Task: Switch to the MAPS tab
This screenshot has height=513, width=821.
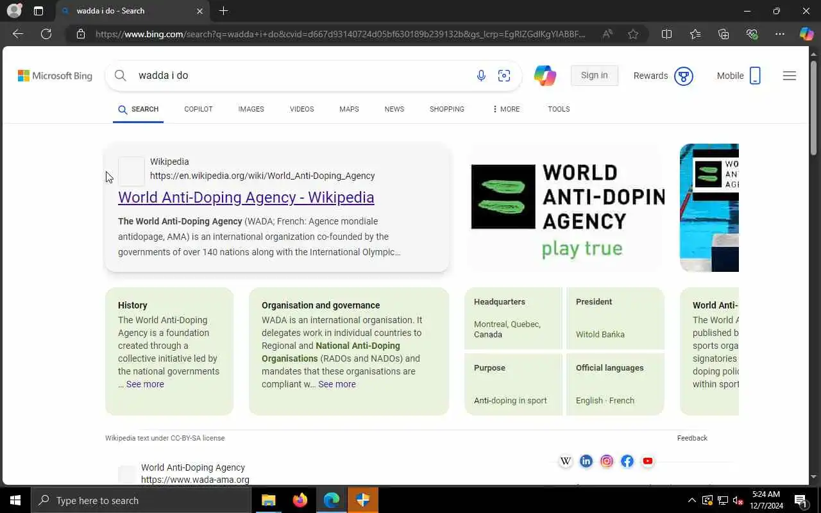Action: (349, 109)
